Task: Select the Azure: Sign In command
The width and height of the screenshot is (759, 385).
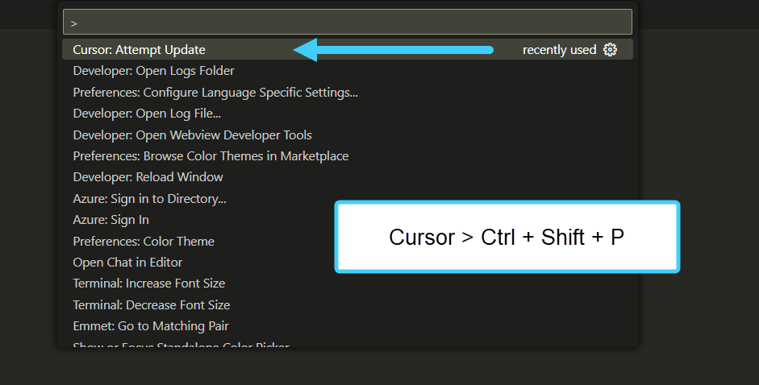Action: (x=347, y=220)
